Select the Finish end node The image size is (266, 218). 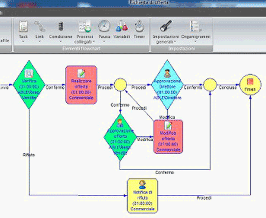pos(250,85)
